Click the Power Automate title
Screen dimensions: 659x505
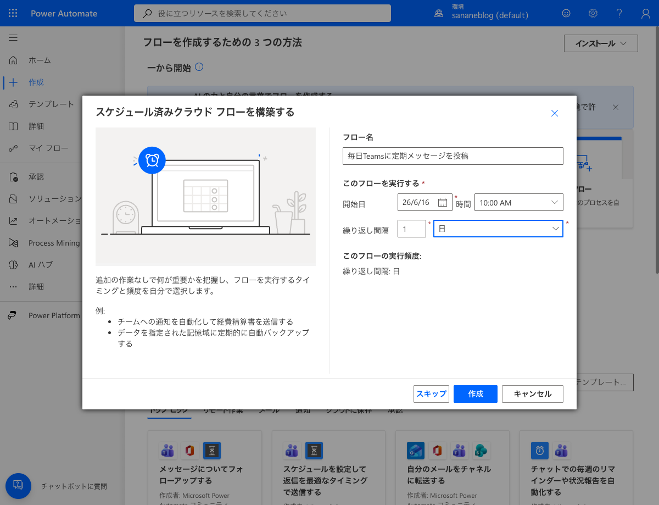point(64,13)
